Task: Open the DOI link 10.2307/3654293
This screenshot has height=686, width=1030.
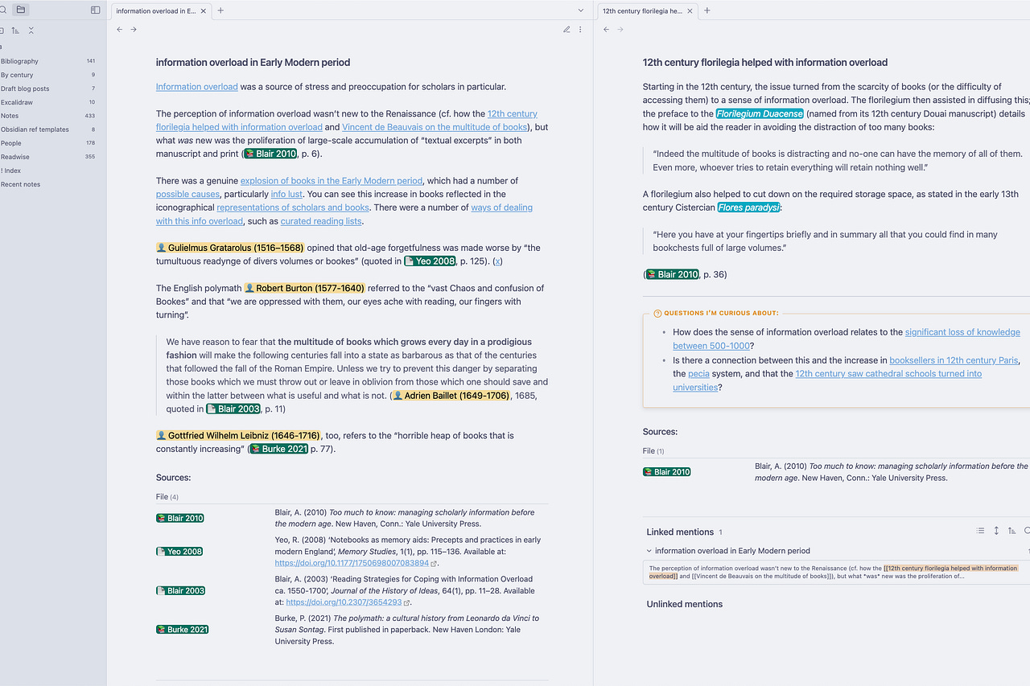Action: pyautogui.click(x=344, y=602)
